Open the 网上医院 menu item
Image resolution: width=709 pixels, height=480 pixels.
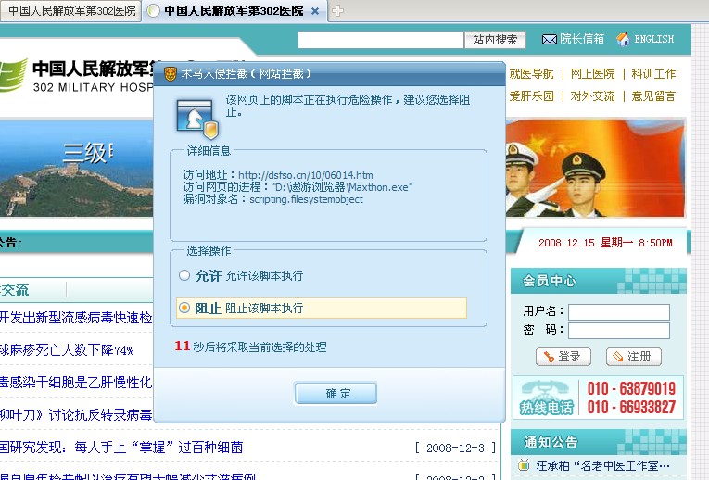pos(593,74)
